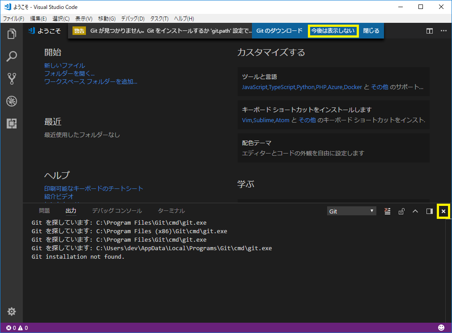The image size is (452, 333).
Task: Click 閉じる on the Git warning
Action: (x=371, y=31)
